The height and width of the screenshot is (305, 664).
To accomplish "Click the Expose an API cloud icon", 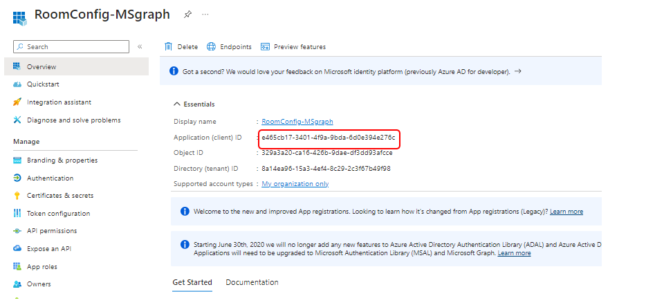I will pos(17,249).
